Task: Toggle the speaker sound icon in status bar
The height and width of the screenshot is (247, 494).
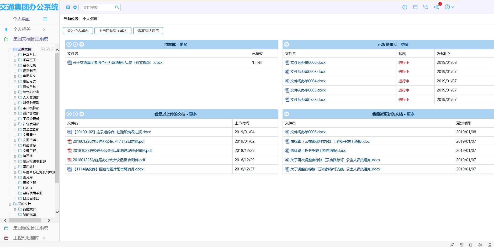Action: click(x=480, y=245)
